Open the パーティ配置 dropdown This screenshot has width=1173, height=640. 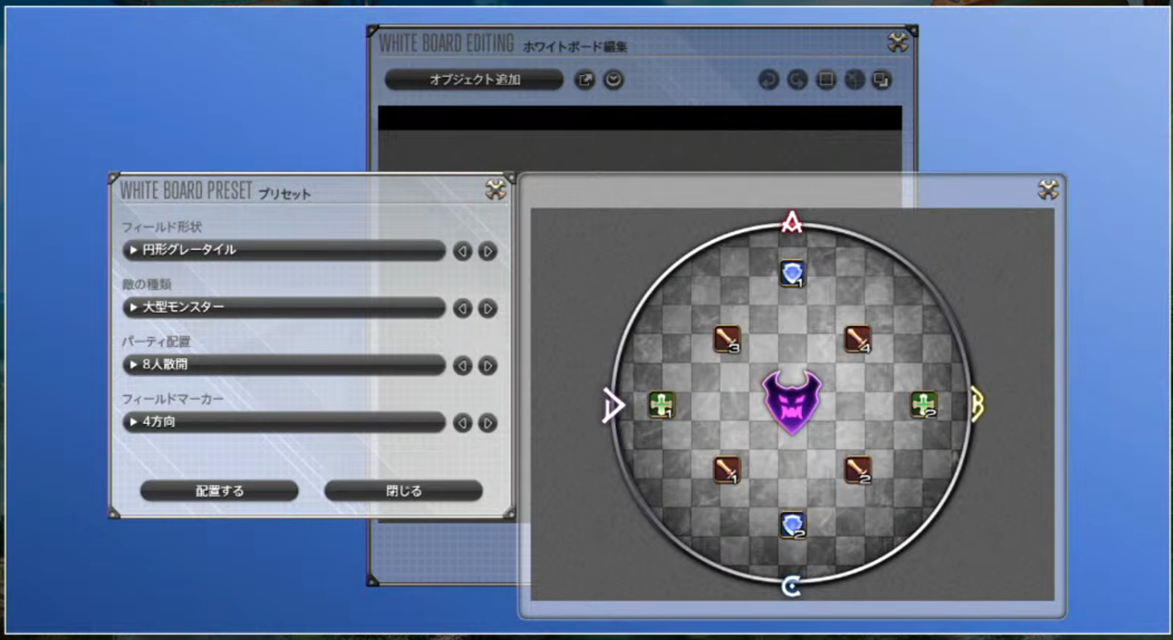coord(284,365)
